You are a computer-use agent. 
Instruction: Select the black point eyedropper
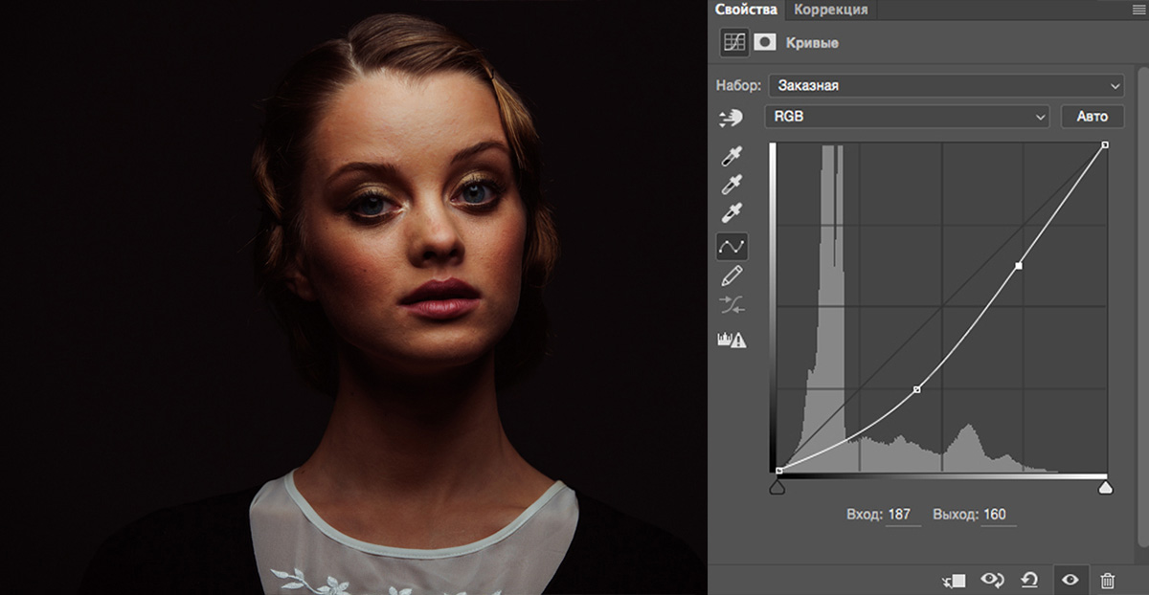point(732,157)
